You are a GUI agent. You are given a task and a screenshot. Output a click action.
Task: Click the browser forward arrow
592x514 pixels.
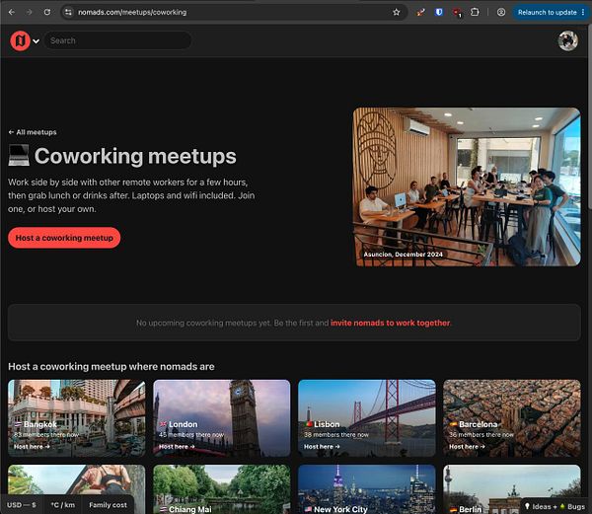pyautogui.click(x=29, y=12)
